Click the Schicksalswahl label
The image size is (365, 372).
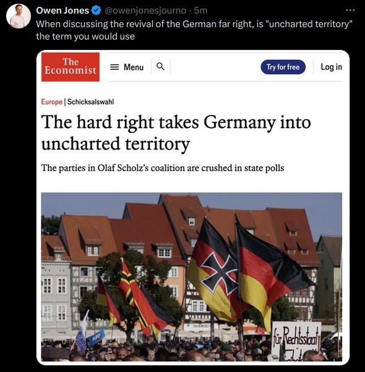[x=90, y=102]
